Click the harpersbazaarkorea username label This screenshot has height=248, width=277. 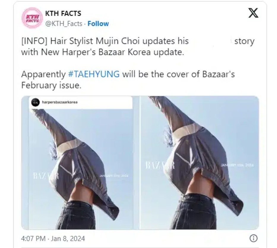point(60,102)
